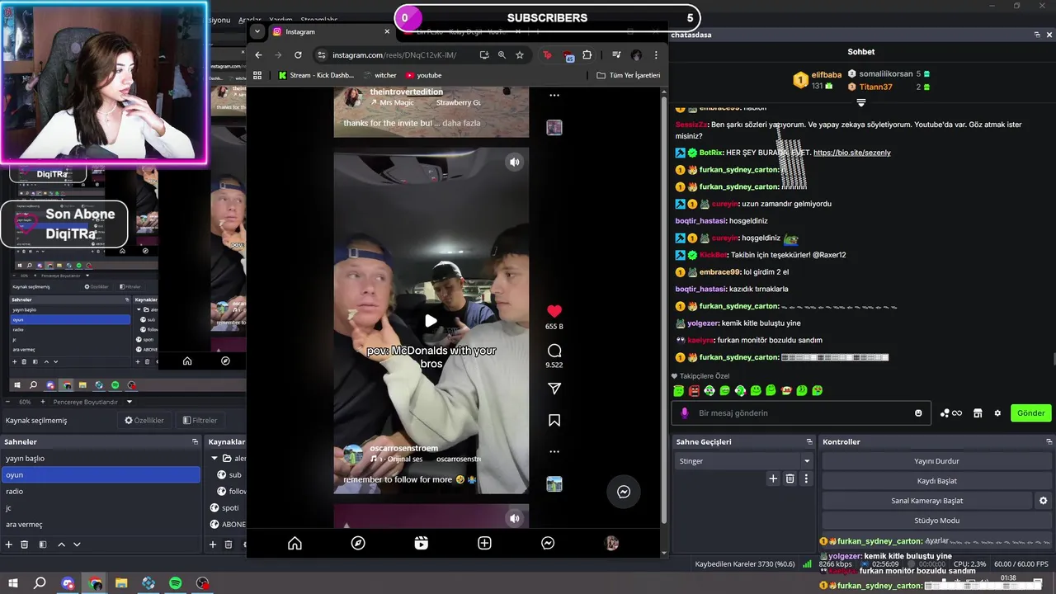The width and height of the screenshot is (1056, 594).
Task: Open scene filters icon in Sahneler toolbar
Action: point(42,544)
